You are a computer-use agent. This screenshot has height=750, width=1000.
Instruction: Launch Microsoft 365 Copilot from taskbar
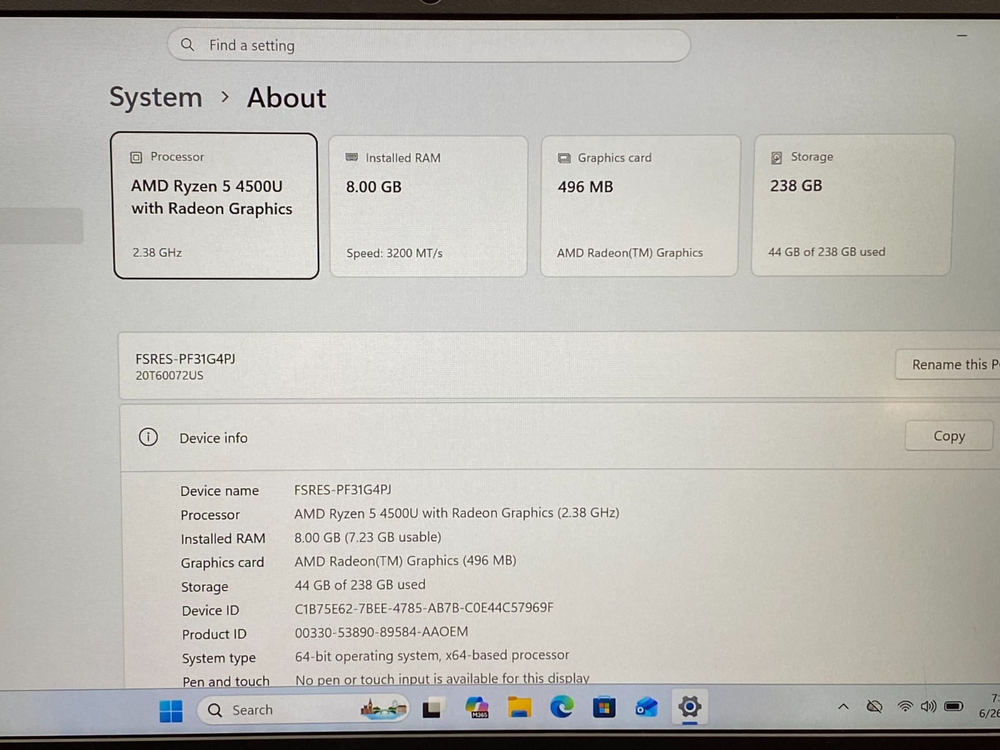(477, 707)
